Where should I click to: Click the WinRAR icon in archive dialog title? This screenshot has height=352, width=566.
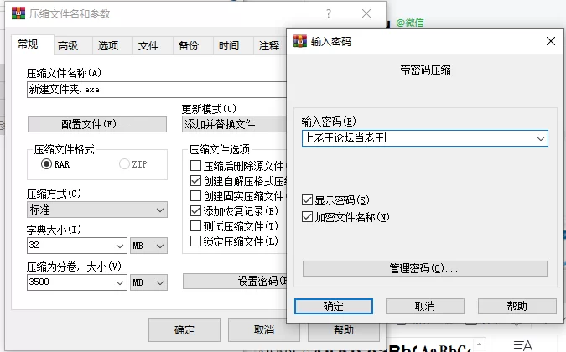click(18, 13)
